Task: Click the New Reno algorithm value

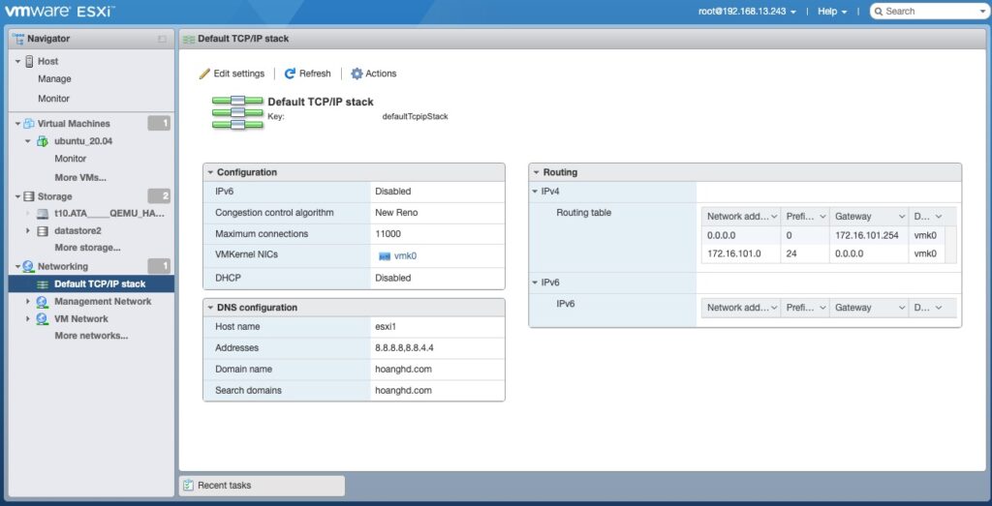Action: (396, 213)
